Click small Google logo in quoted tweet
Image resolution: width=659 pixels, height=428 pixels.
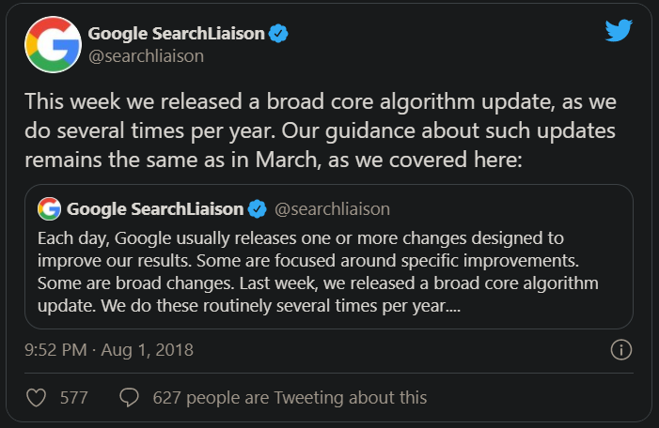[x=50, y=207]
